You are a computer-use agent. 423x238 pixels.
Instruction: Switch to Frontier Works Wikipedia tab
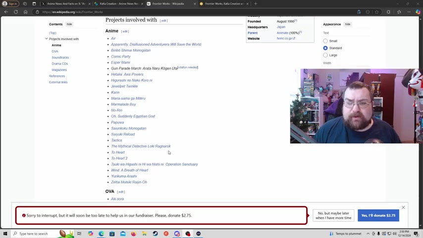[171, 4]
